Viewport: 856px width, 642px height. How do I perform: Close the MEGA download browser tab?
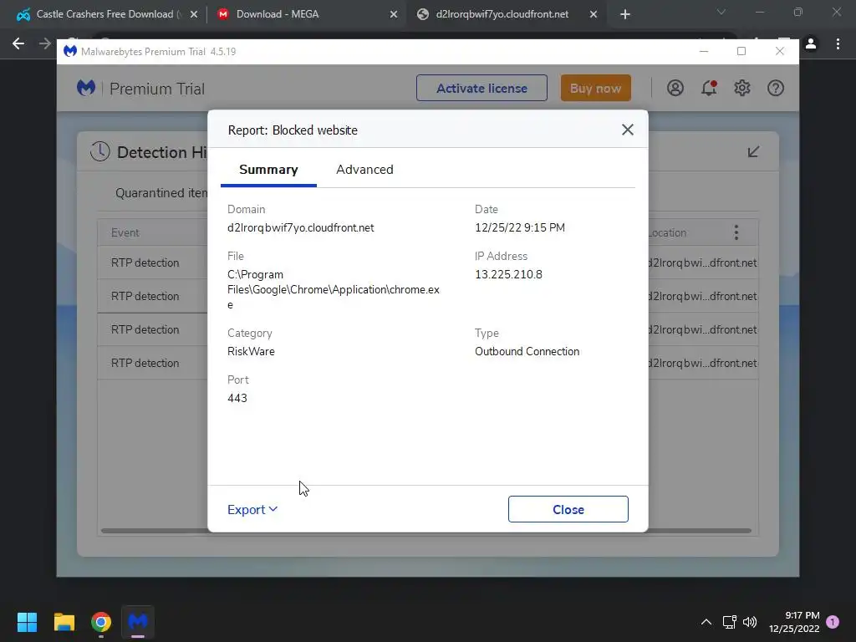(393, 15)
